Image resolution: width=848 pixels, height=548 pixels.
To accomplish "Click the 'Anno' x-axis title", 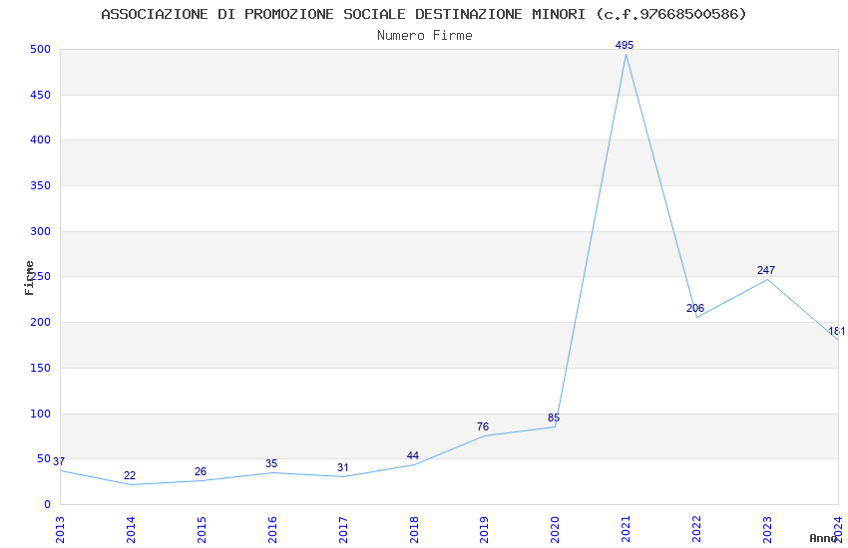I will (823, 538).
